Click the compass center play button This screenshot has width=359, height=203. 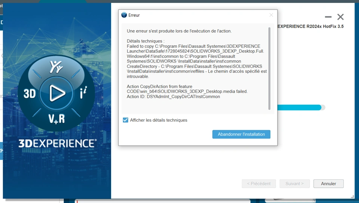(x=56, y=93)
